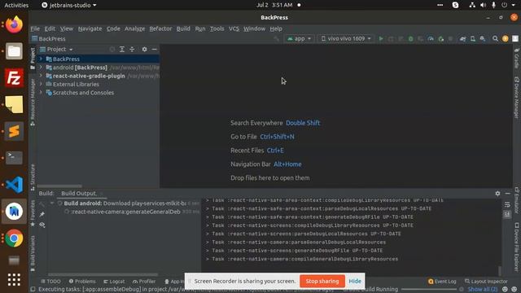Open Build view options eye icon
Viewport: 521px width, 293px height.
[x=42, y=225]
